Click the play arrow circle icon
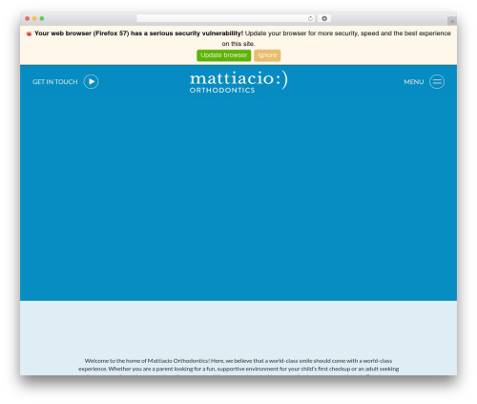 point(91,82)
